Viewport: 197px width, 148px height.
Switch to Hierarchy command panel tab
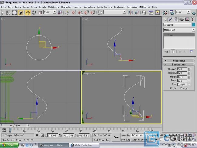[x=176, y=19]
